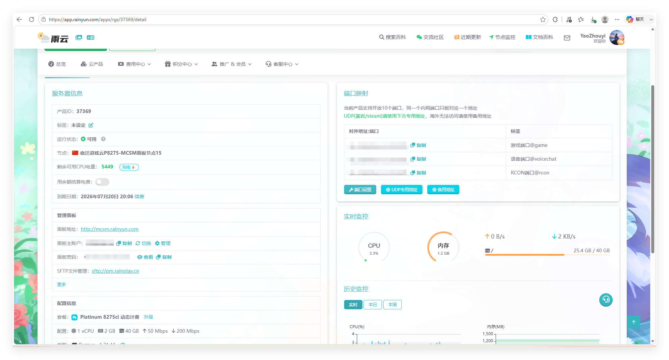Screen dimensions: 669x360
Task: Open the mail inbox envelope icon
Action: click(567, 38)
